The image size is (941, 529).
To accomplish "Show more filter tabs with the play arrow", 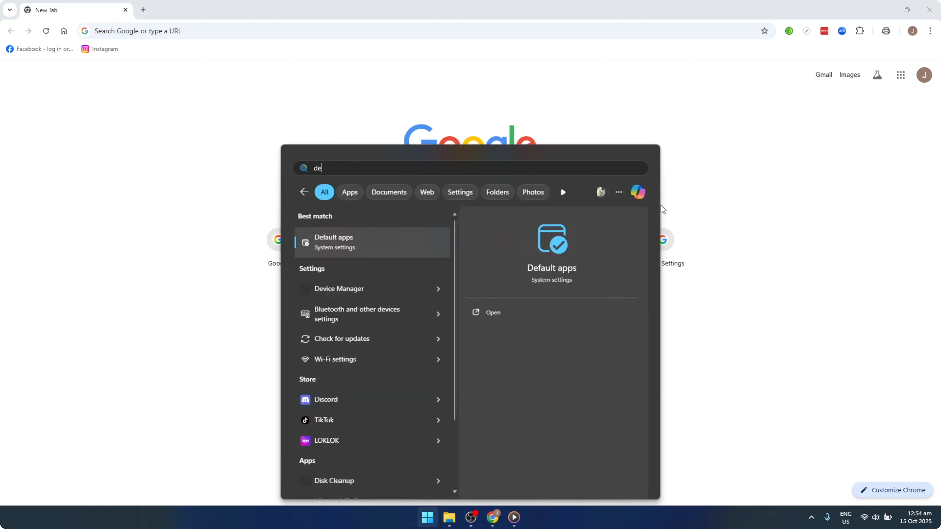I will 563,192.
